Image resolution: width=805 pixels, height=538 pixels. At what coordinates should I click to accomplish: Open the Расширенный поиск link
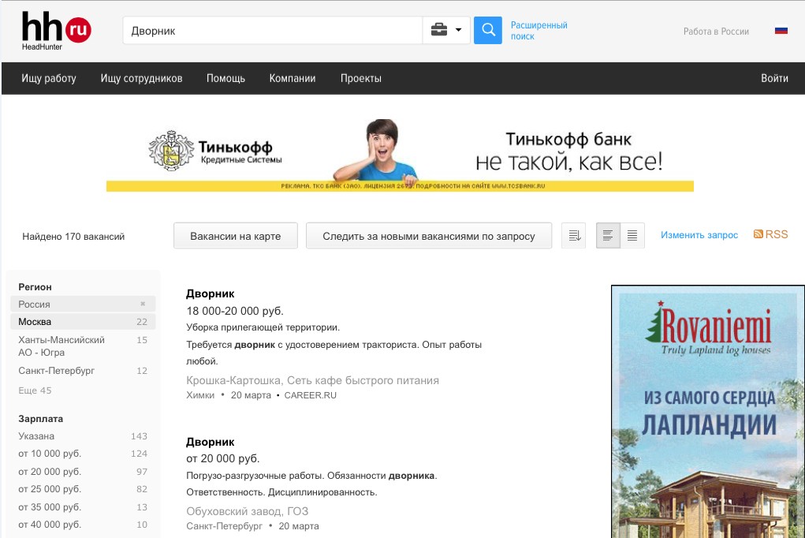[539, 31]
